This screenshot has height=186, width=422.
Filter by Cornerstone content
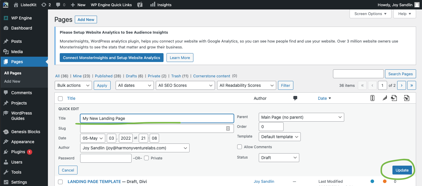pyautogui.click(x=212, y=76)
